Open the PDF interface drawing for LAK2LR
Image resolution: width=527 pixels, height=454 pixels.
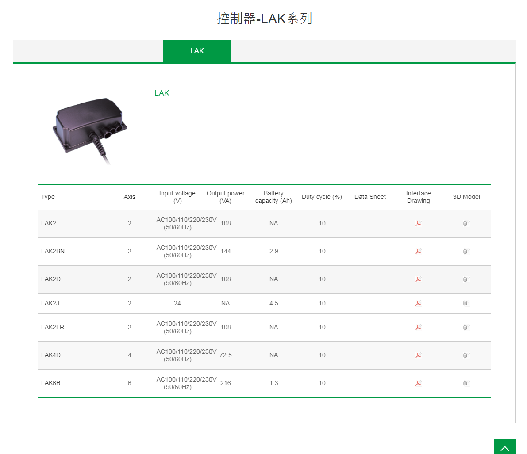click(418, 328)
